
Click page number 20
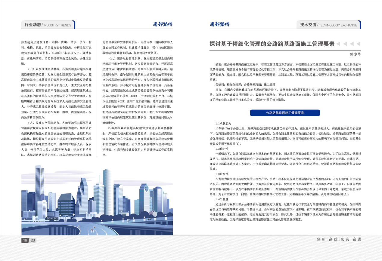33,240
